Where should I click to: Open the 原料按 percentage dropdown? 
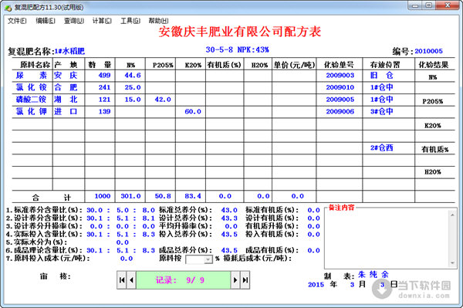pos(208,259)
